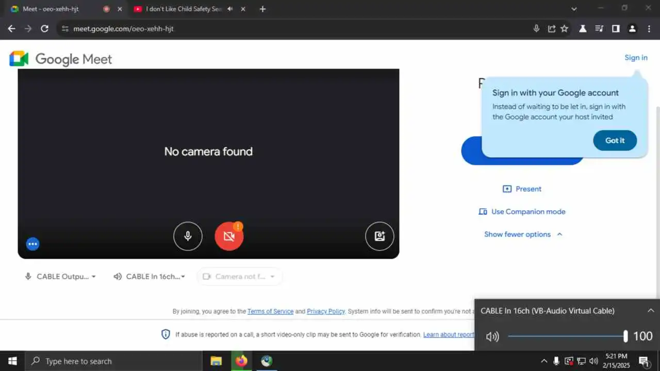Image resolution: width=660 pixels, height=371 pixels.
Task: Open the Privacy Policy link
Action: (326, 312)
